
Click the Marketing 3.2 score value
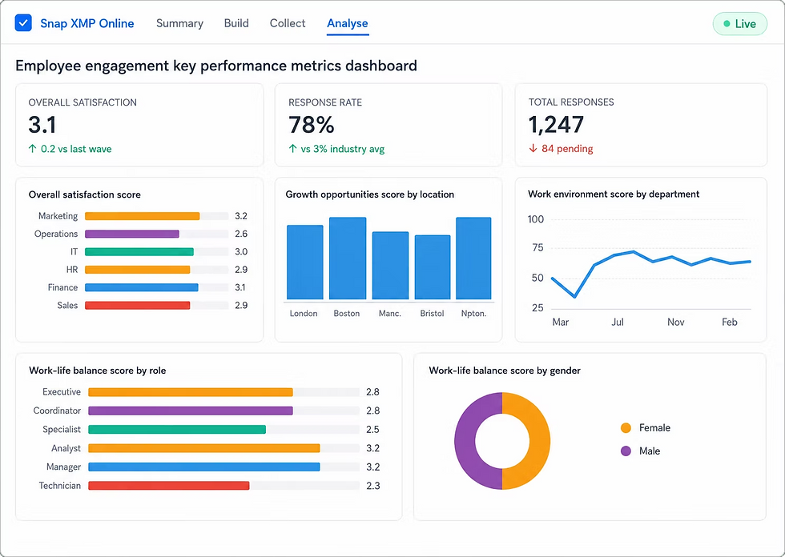[x=241, y=216]
